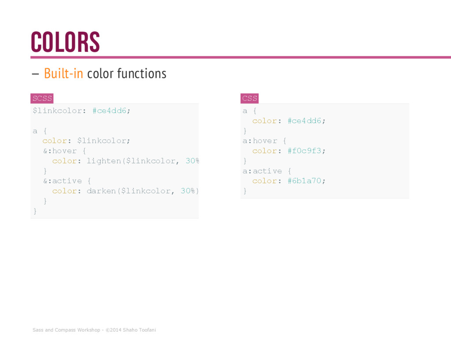451x348 pixels.
Task: Click the color functions subtitle text
Action: [127, 73]
